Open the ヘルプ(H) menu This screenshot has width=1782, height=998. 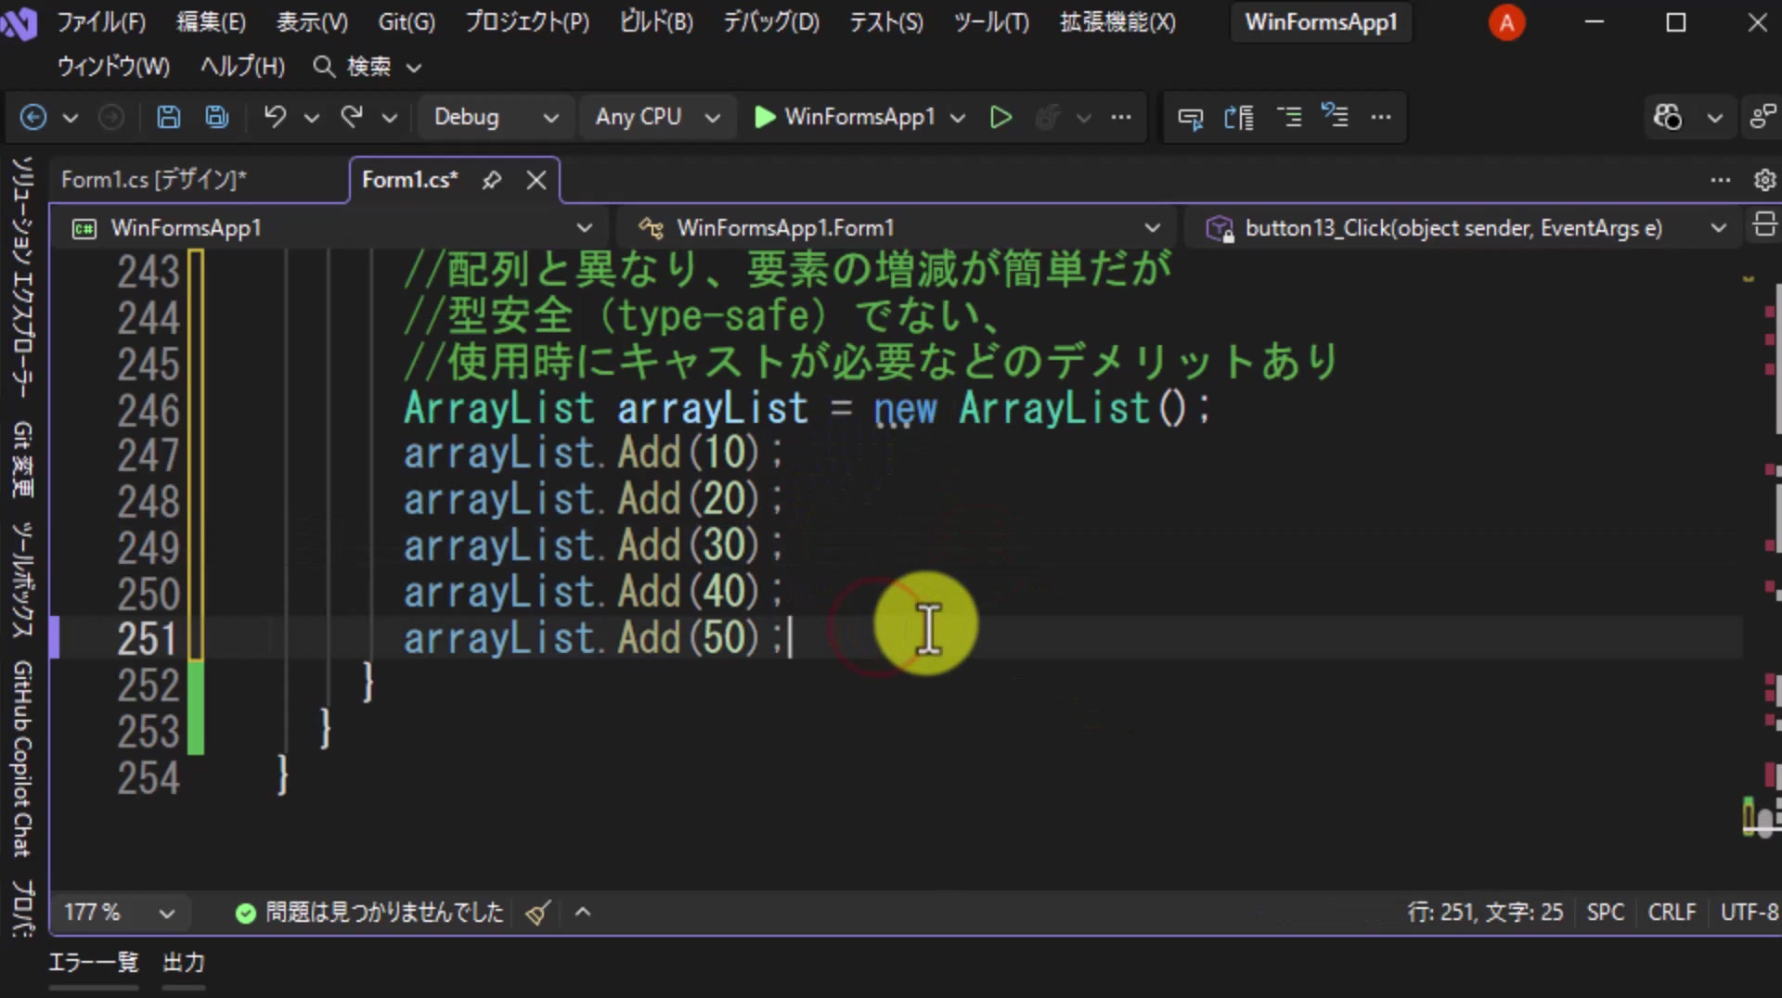pyautogui.click(x=242, y=67)
